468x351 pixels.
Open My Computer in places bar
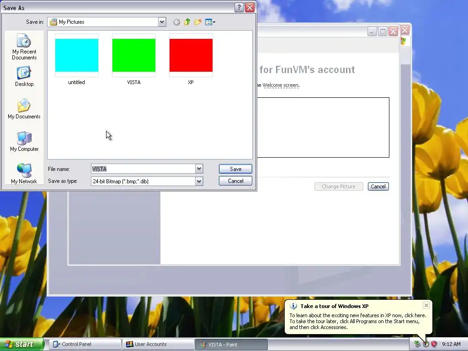[24, 142]
